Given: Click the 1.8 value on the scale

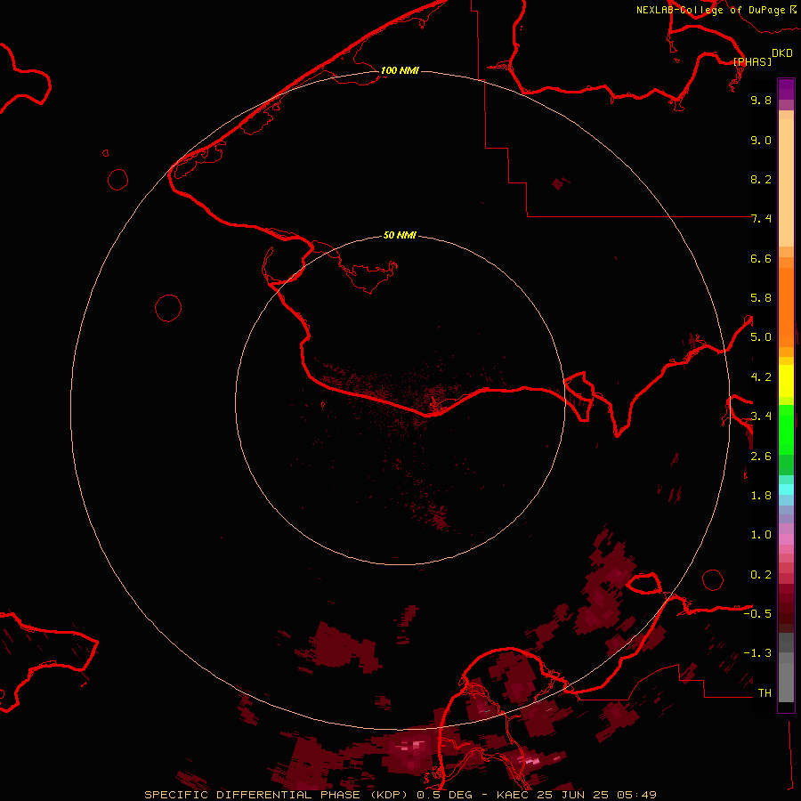Looking at the screenshot, I should [x=761, y=496].
